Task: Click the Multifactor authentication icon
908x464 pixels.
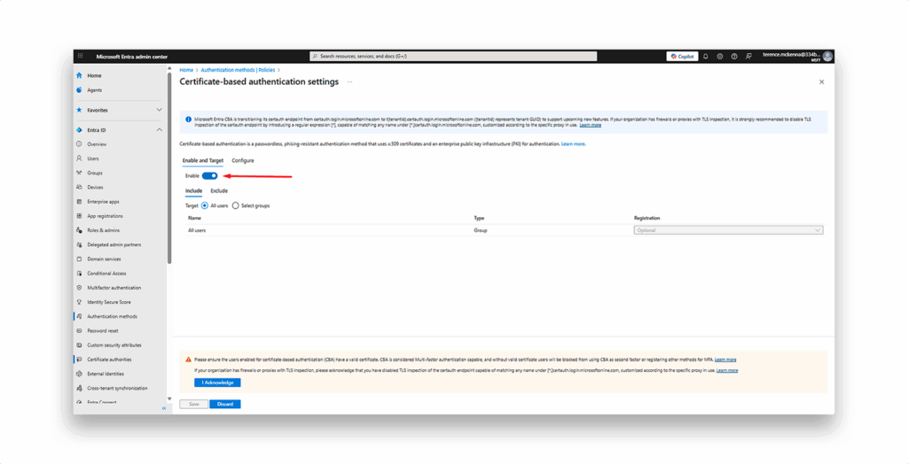Action: pyautogui.click(x=79, y=288)
